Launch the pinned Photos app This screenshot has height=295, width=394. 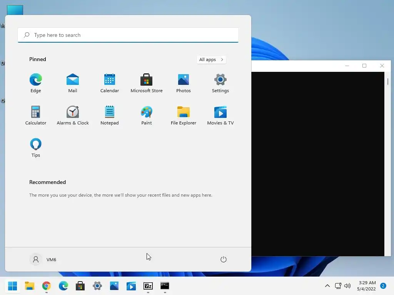coord(184,83)
